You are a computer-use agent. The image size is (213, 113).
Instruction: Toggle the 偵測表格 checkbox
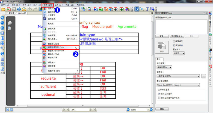tap(174, 45)
